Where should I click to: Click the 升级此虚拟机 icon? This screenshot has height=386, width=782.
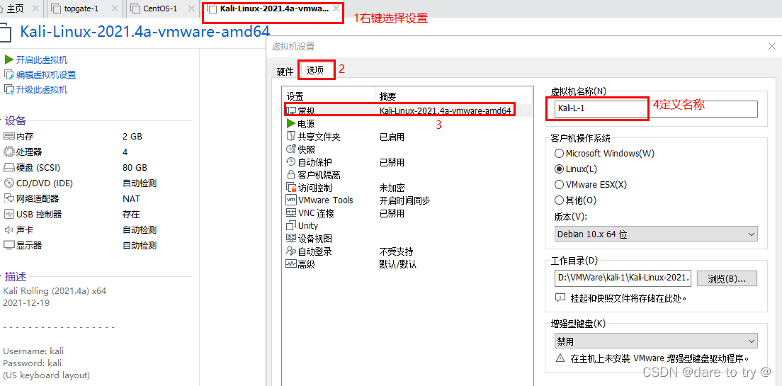tap(8, 90)
